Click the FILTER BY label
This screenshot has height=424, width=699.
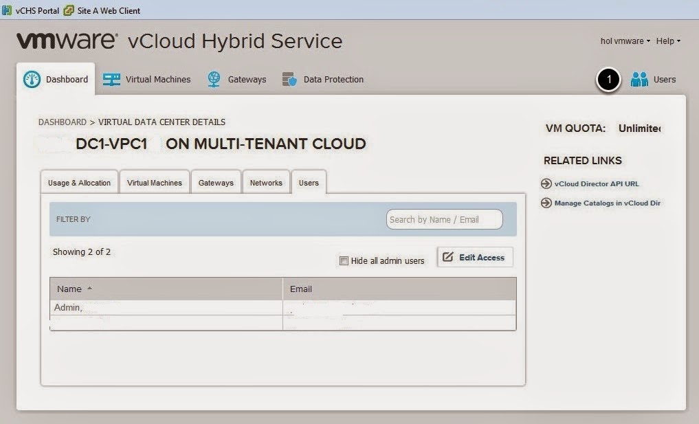(73, 219)
